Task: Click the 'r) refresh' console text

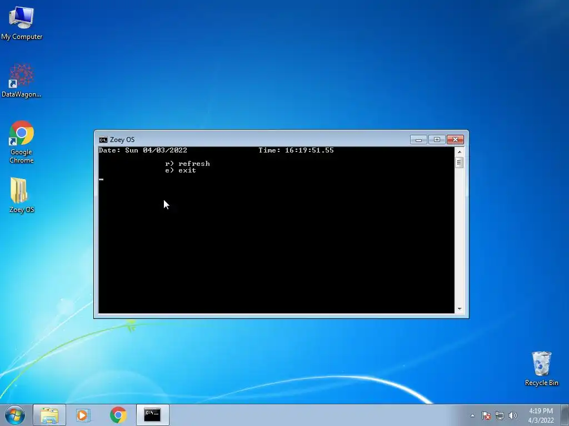Action: tap(187, 164)
